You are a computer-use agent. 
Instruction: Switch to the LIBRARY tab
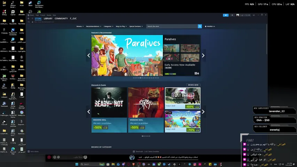(48, 18)
